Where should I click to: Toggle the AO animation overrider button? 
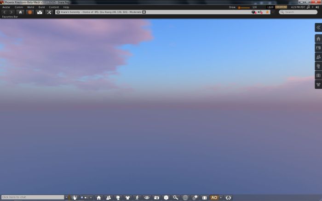(x=214, y=197)
